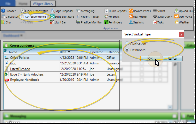Click the Cancel button
Image resolution: width=196 pixels, height=124 pixels.
173,59
